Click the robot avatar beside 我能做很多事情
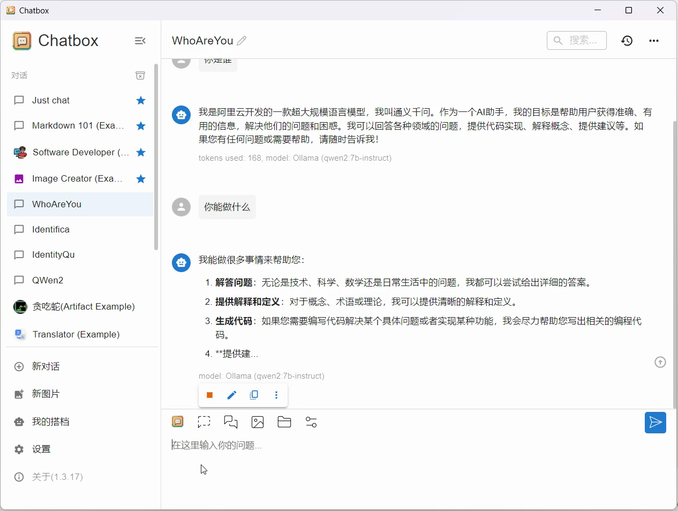Viewport: 678px width, 511px height. point(181,262)
